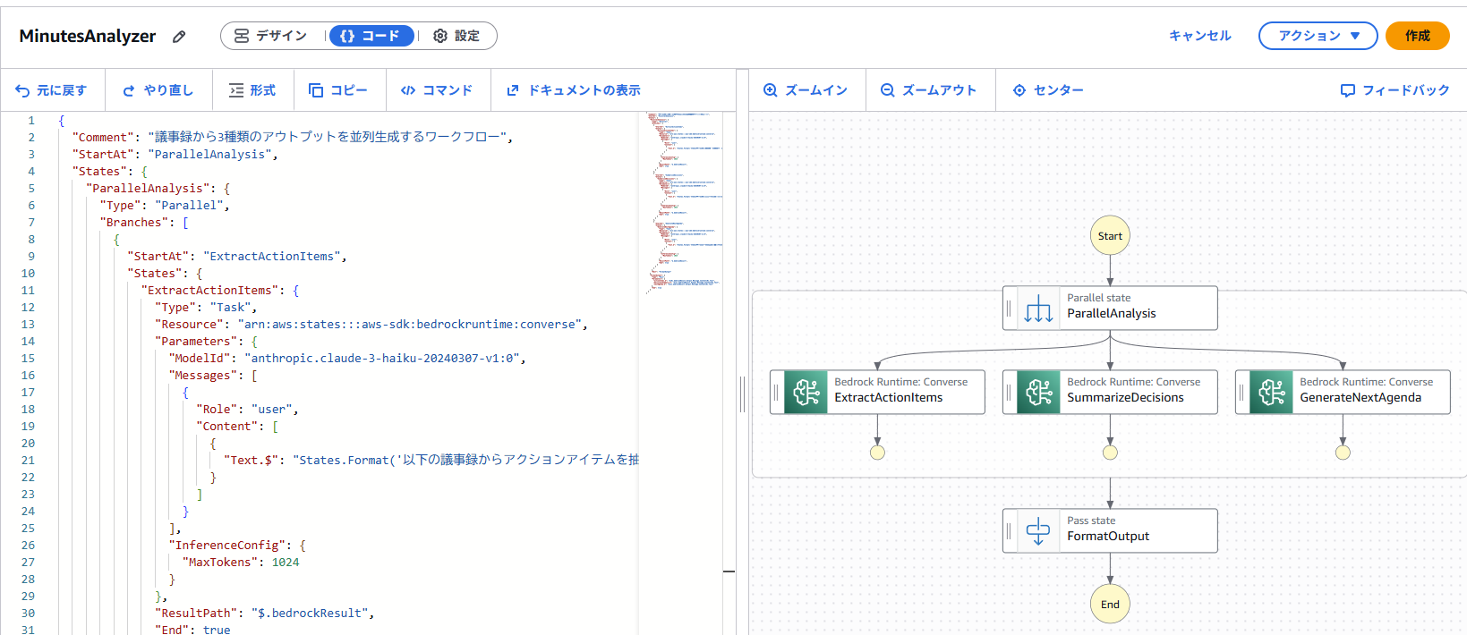Click 元に戻す (Undo) in code toolbar

51,90
